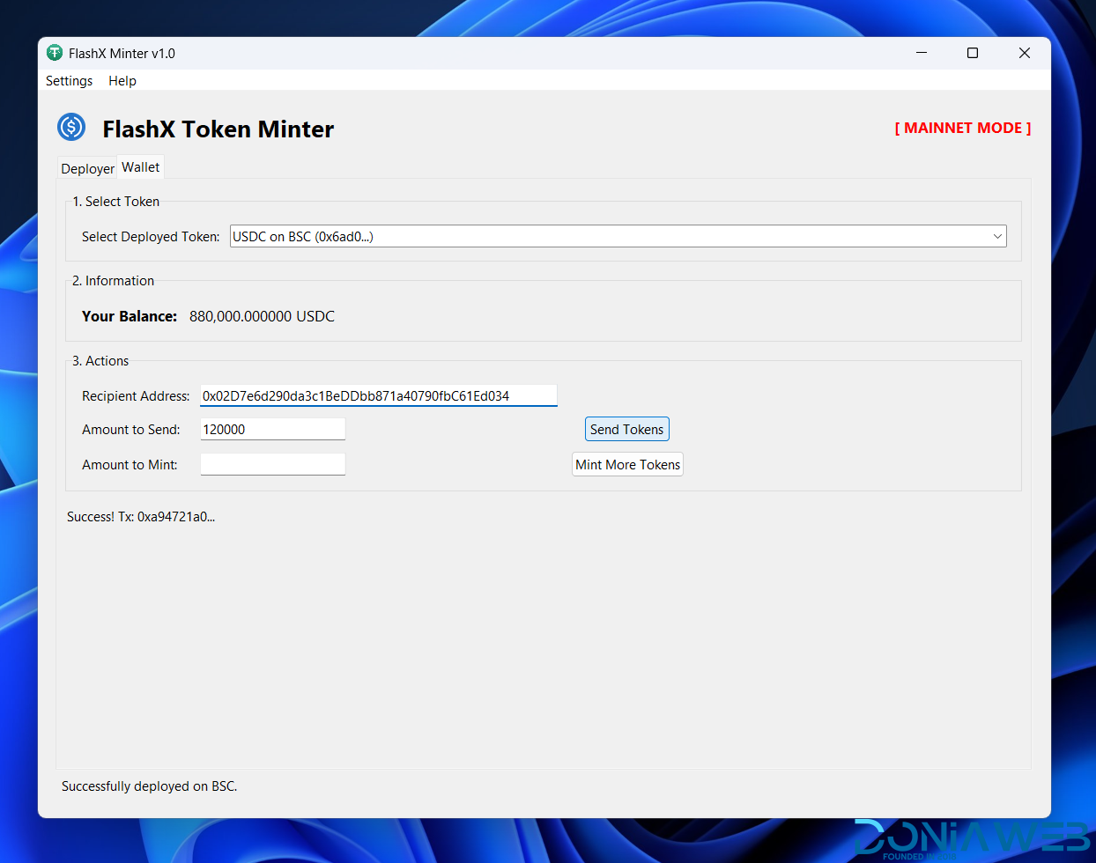Click the red MAINNET MODE indicator

point(962,129)
